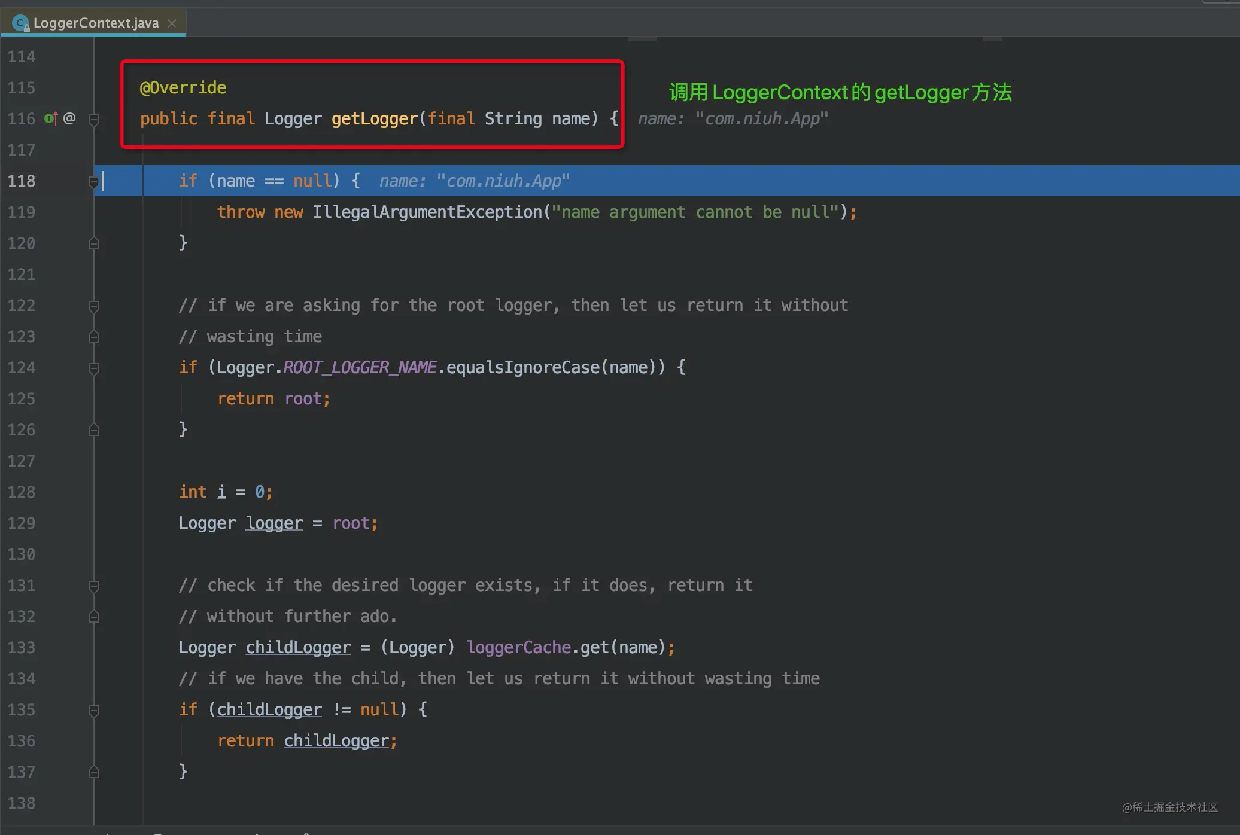This screenshot has width=1240, height=835.
Task: Click line number 133 in the gutter
Action: pyautogui.click(x=22, y=648)
